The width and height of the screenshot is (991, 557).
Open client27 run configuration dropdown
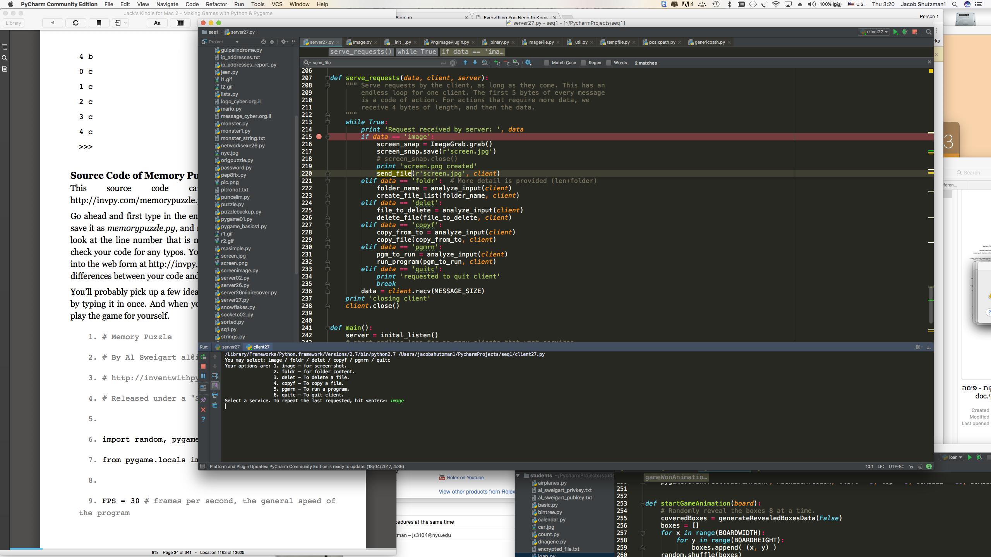click(x=874, y=32)
